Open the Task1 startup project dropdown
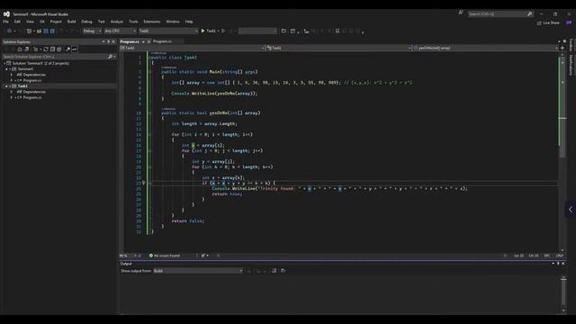This screenshot has height=324, width=576. [x=168, y=31]
